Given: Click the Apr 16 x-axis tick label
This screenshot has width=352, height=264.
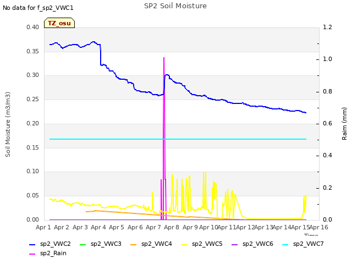Looking at the screenshot, I should [319, 227].
